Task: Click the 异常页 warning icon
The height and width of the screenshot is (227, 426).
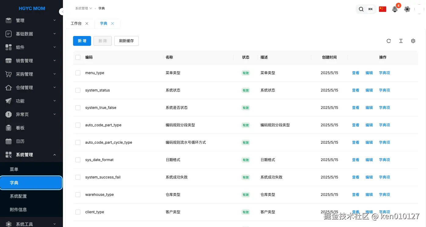Action: click(9, 114)
